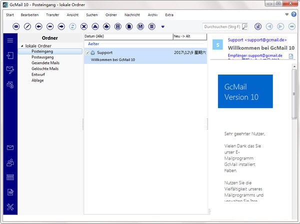Click the document view icon right of search
This screenshot has height=224, width=300.
(x=258, y=26)
